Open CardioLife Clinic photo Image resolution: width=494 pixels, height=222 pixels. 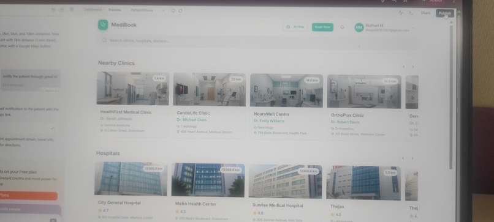(x=210, y=89)
